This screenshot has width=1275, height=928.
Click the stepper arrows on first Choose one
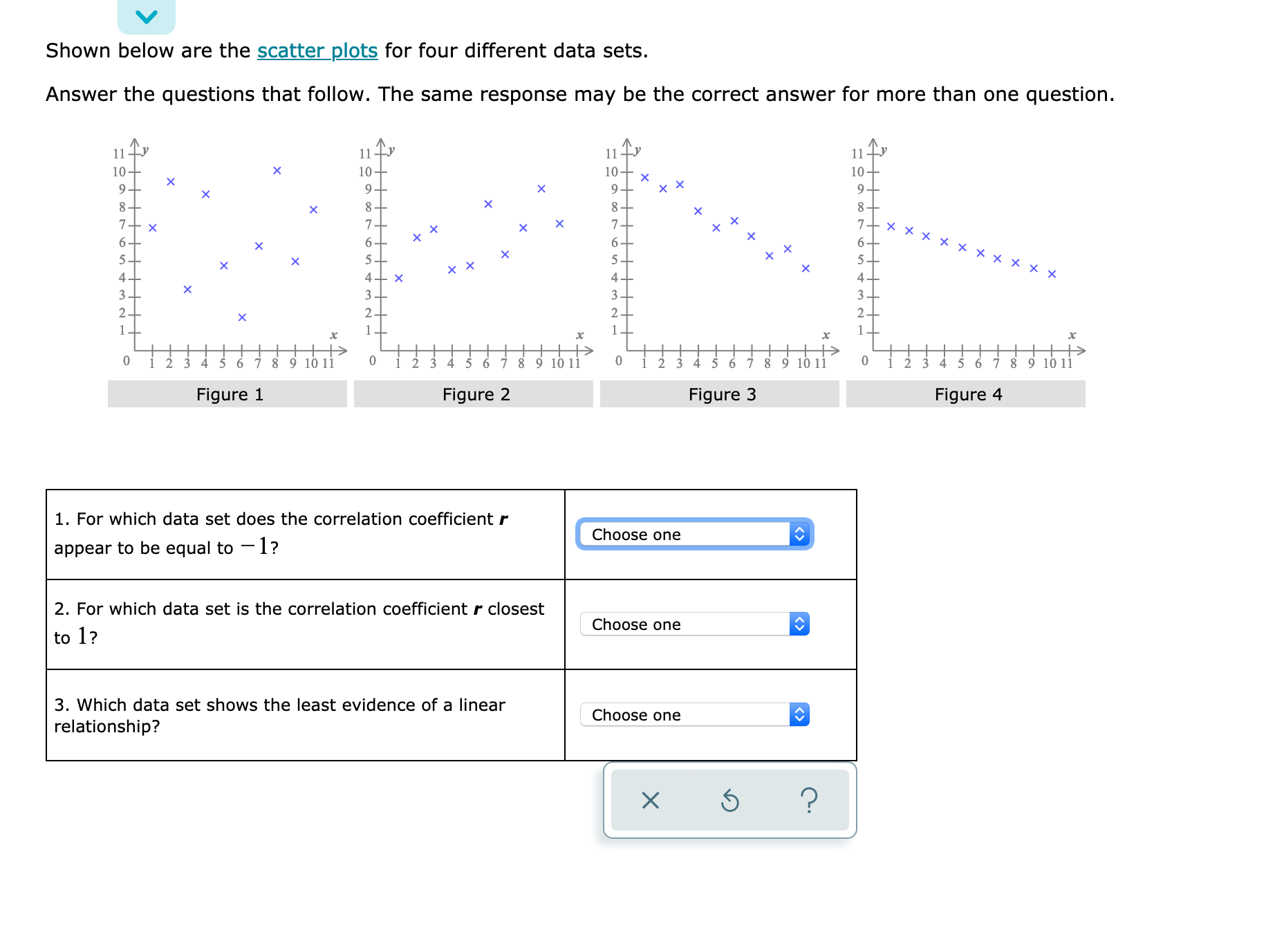pyautogui.click(x=800, y=534)
